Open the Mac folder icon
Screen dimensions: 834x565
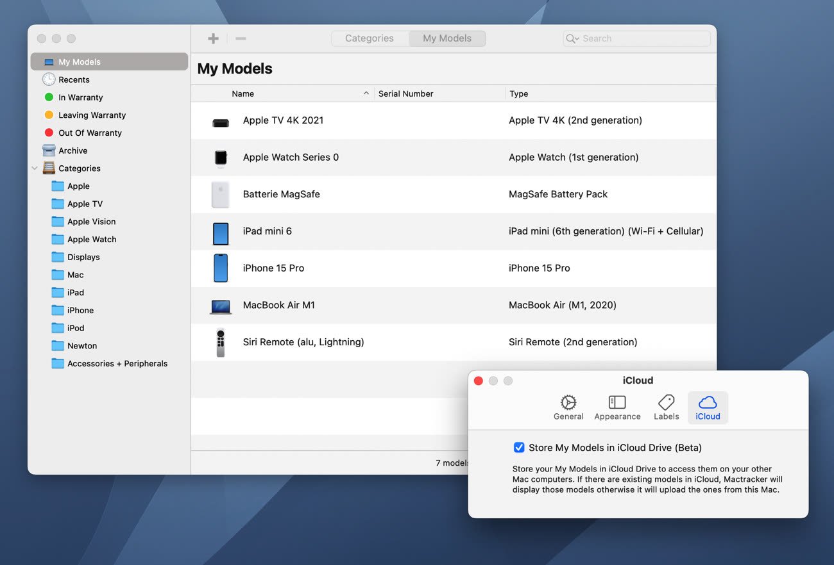[x=58, y=275]
